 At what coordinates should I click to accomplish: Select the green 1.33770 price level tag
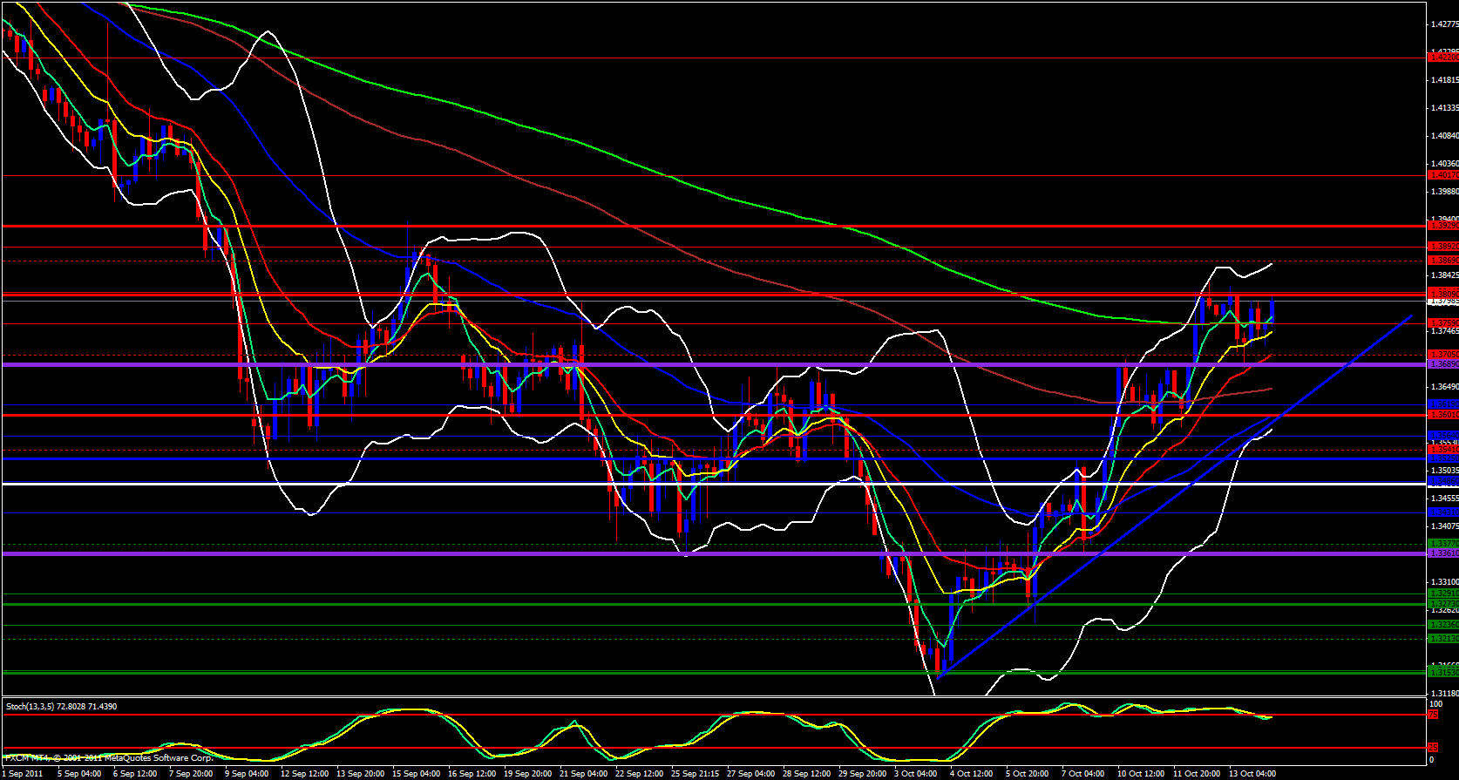(1442, 544)
